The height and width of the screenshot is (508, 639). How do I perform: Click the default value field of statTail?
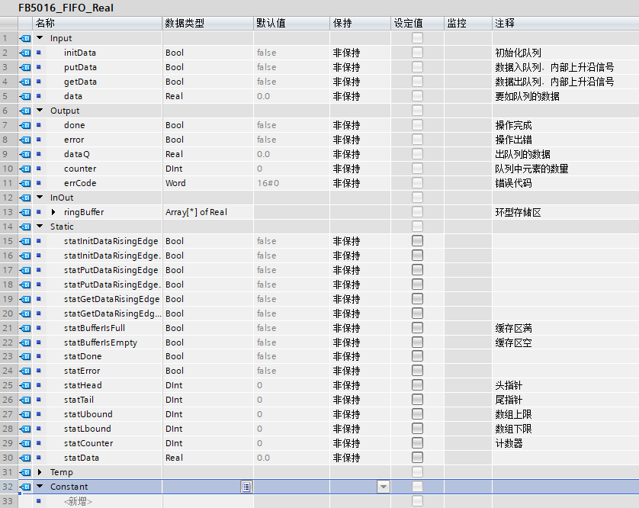point(291,400)
